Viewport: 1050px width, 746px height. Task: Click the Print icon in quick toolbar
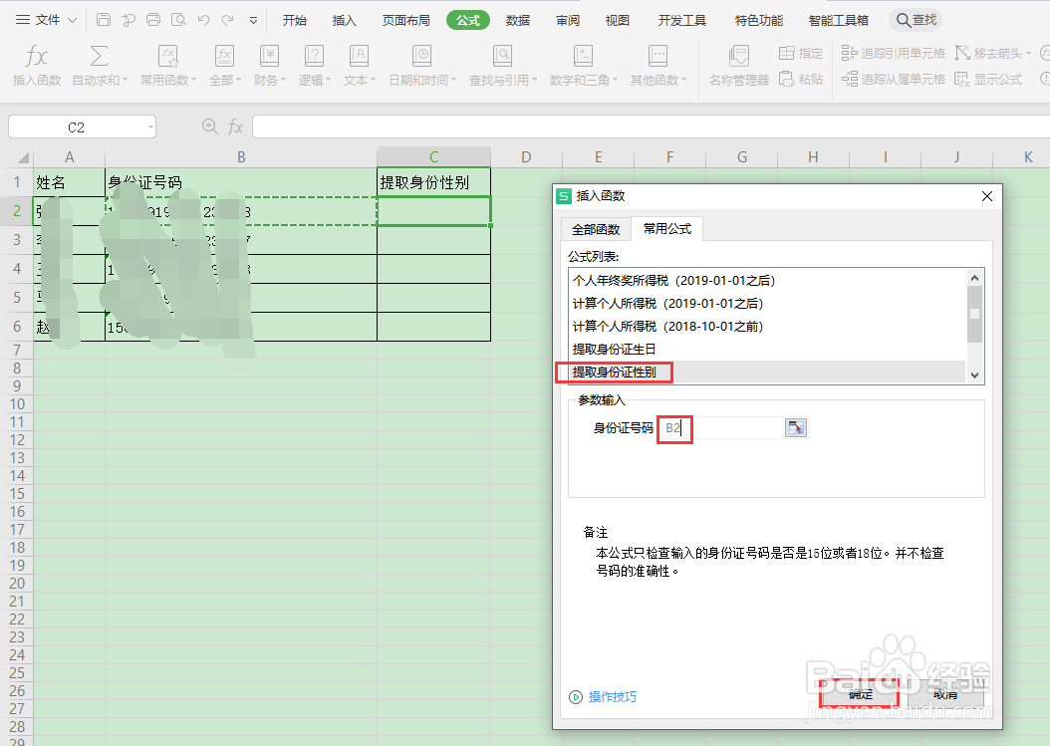[x=153, y=20]
